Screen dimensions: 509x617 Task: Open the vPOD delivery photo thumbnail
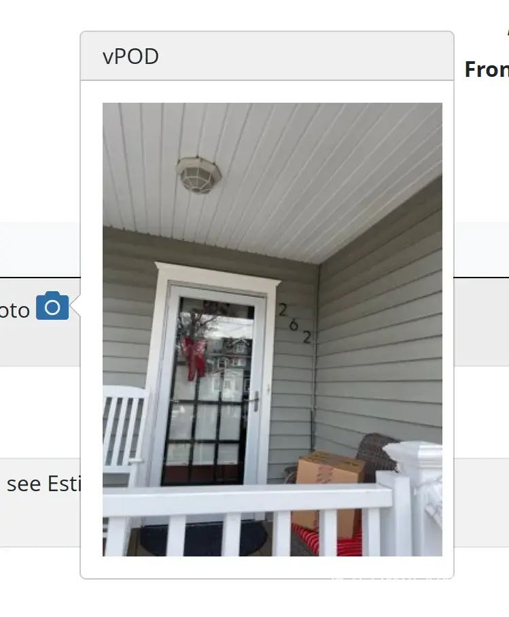point(273,329)
